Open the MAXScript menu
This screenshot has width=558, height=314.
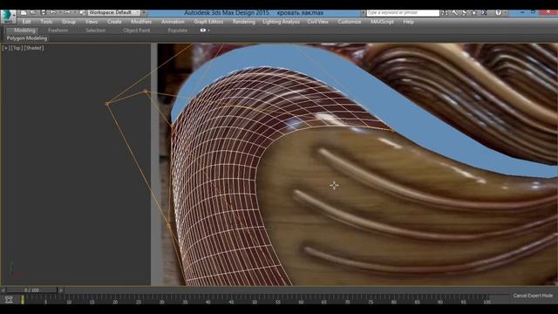(x=382, y=22)
